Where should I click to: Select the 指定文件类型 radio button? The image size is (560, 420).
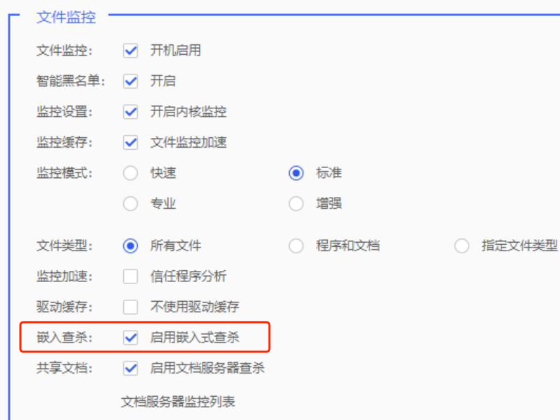[462, 246]
